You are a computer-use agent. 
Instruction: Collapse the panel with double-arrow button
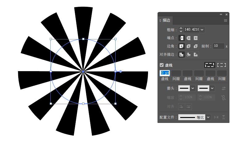[x=221, y=14]
